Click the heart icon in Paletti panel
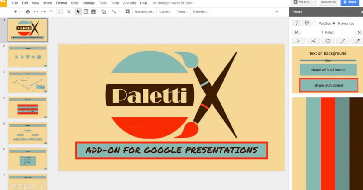This screenshot has width=363, height=190. 328,40
